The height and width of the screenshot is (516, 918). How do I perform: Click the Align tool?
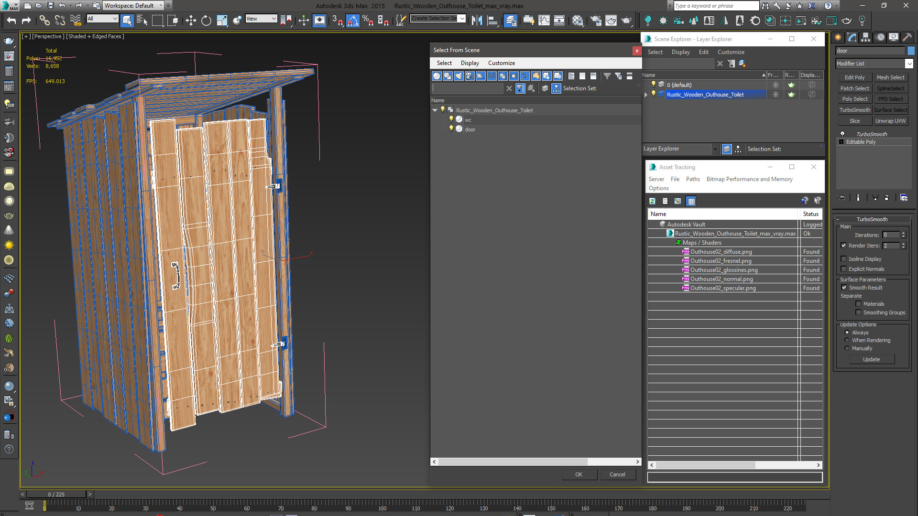pyautogui.click(x=492, y=20)
